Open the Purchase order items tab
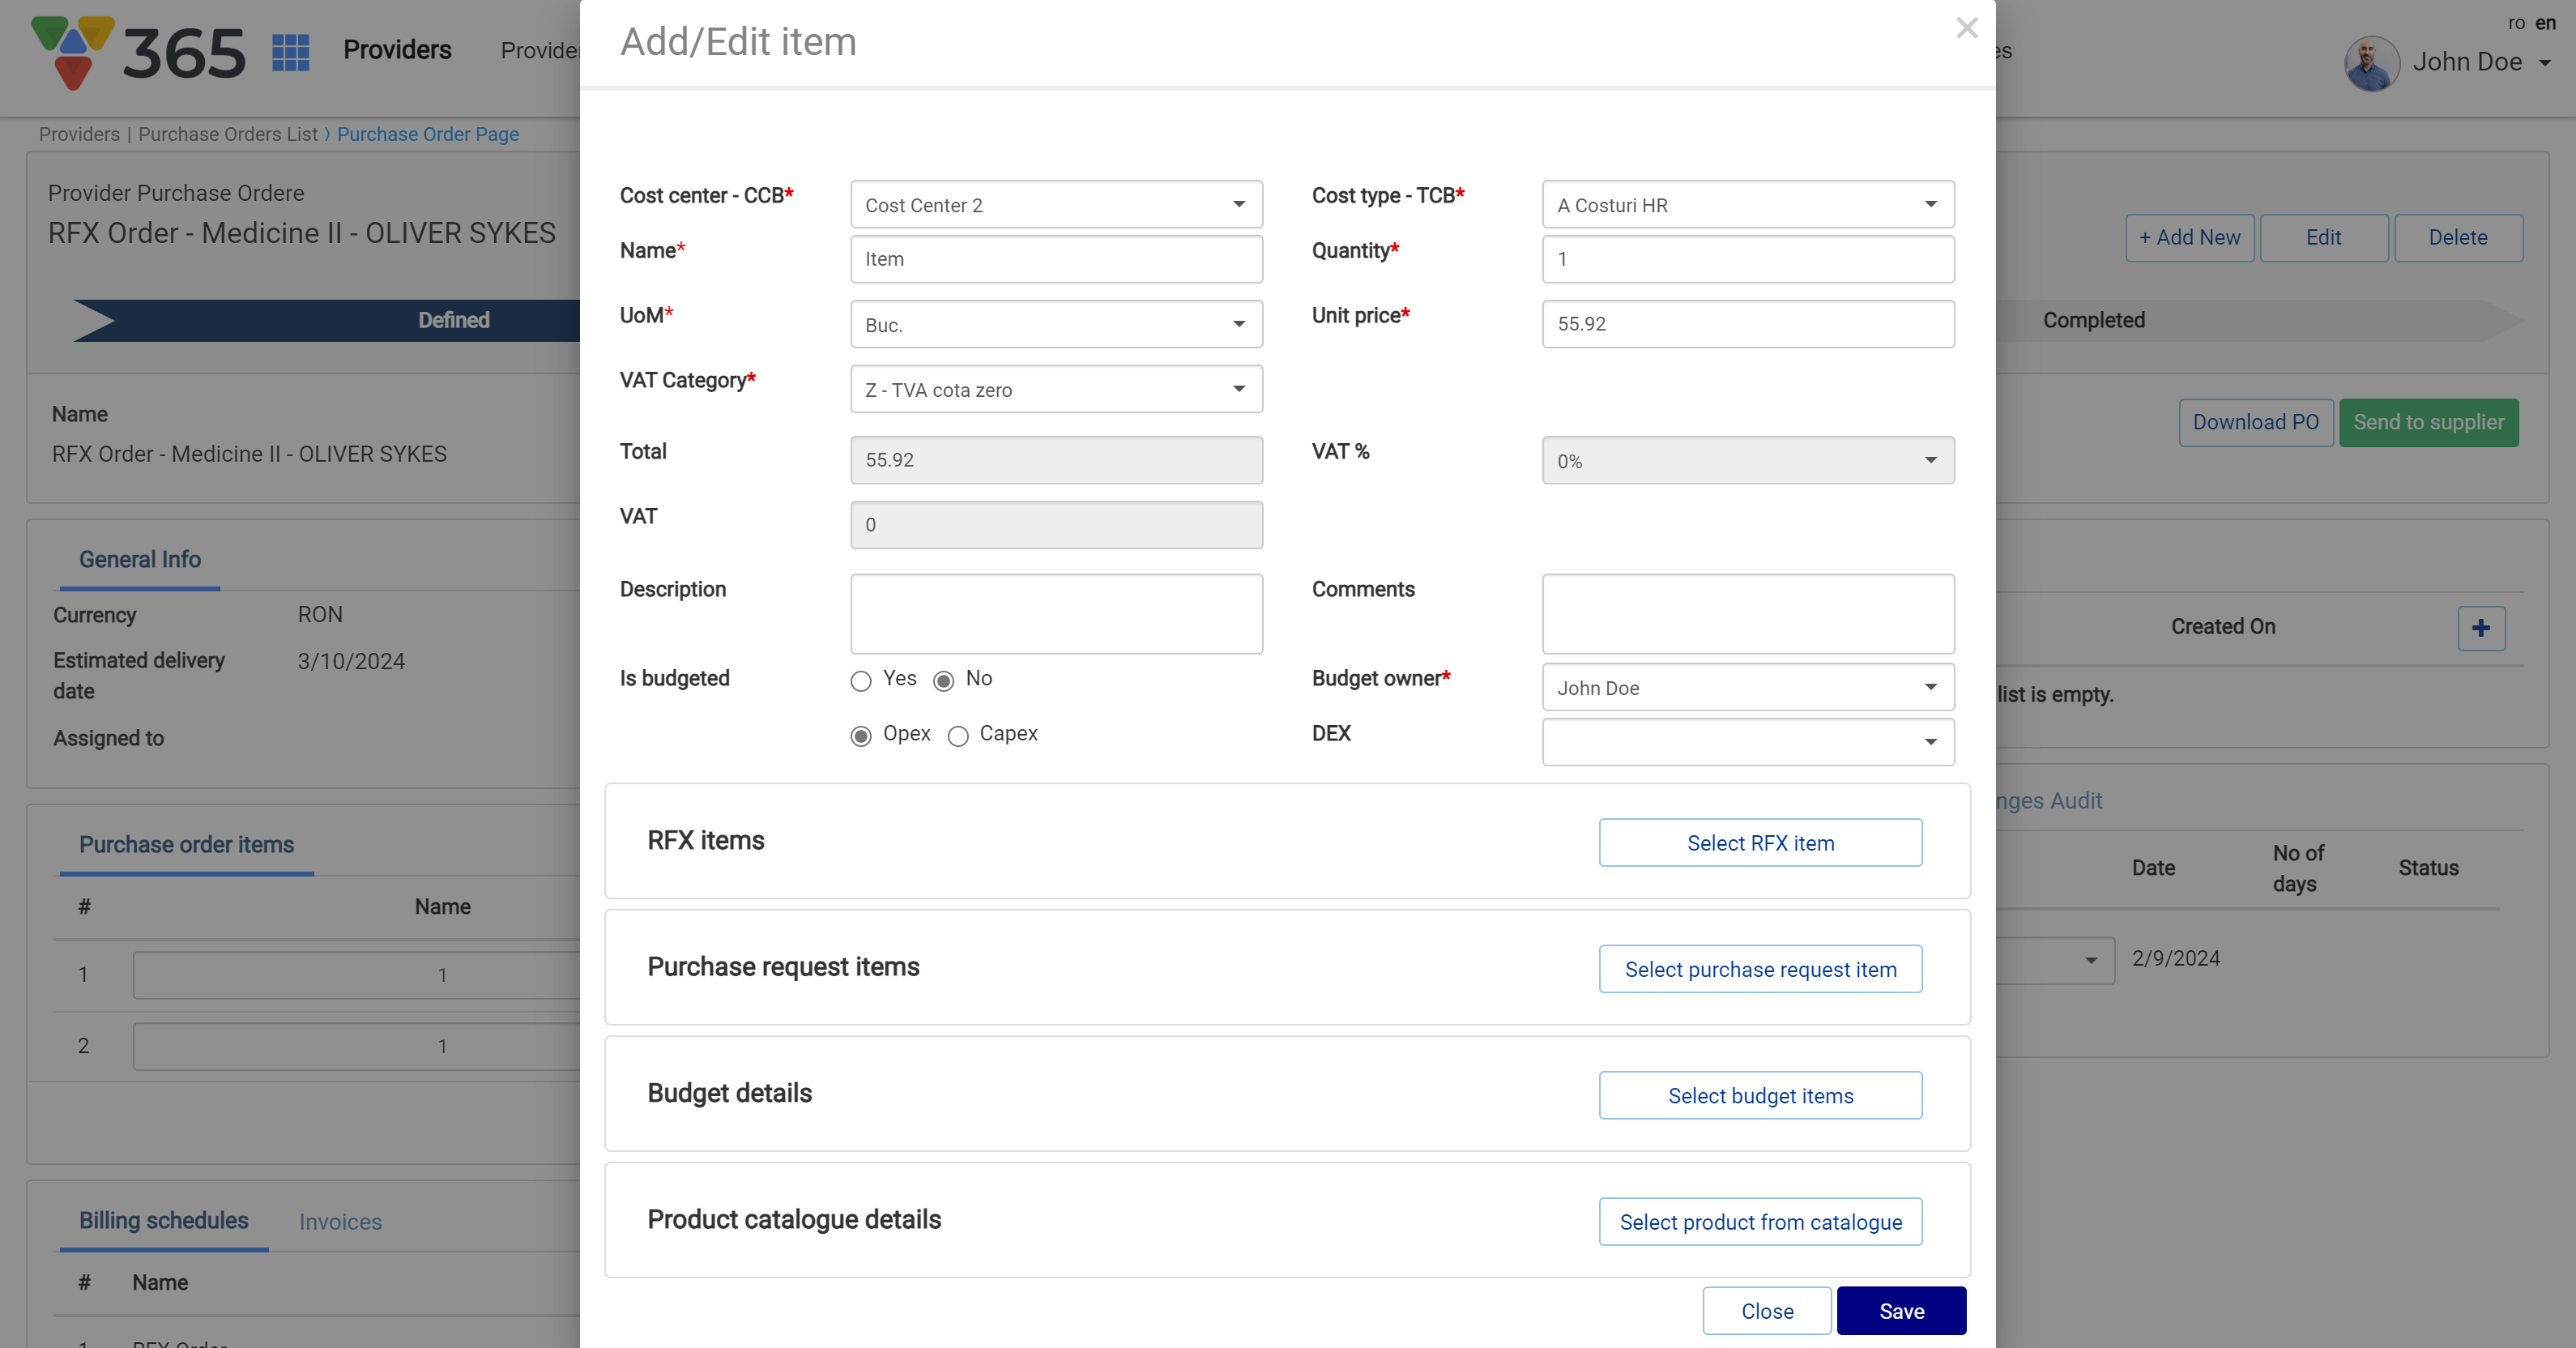This screenshot has width=2576, height=1348. (186, 845)
